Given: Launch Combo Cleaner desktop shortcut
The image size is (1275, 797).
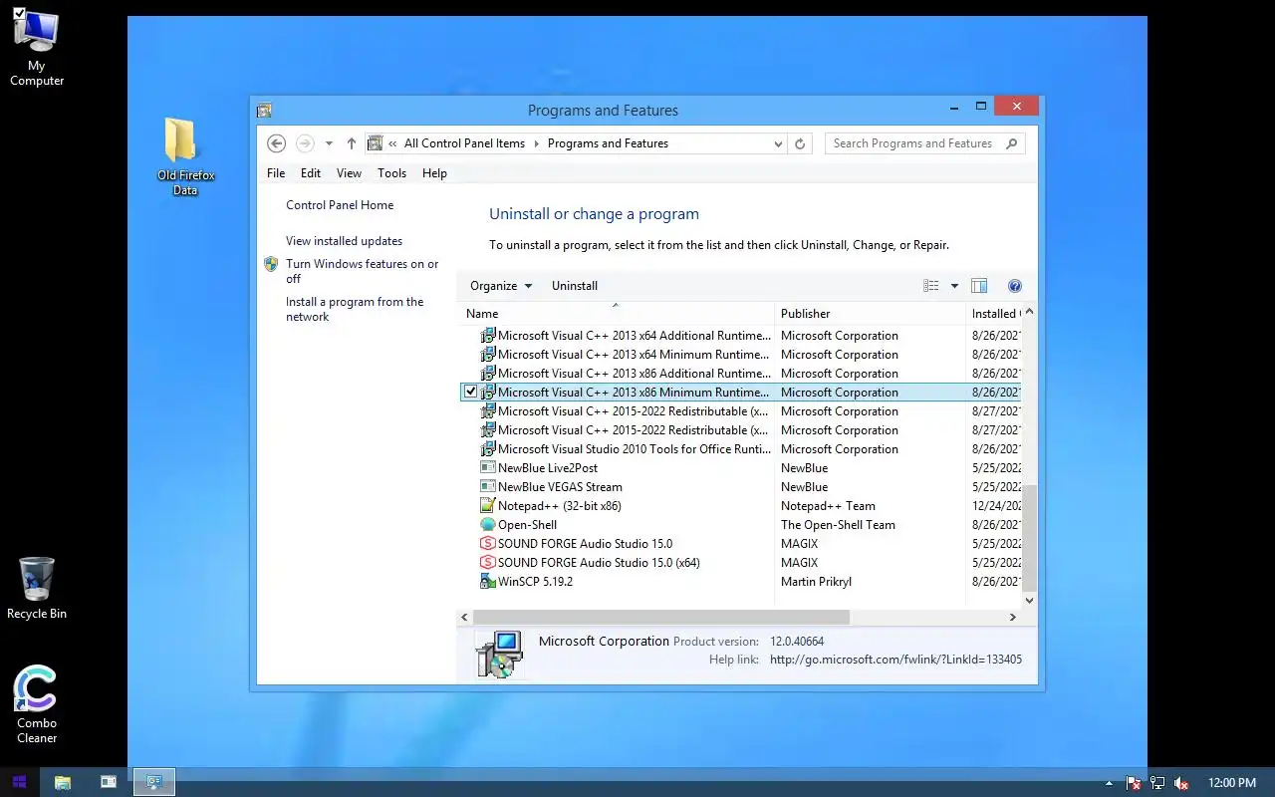Looking at the screenshot, I should pos(37,704).
